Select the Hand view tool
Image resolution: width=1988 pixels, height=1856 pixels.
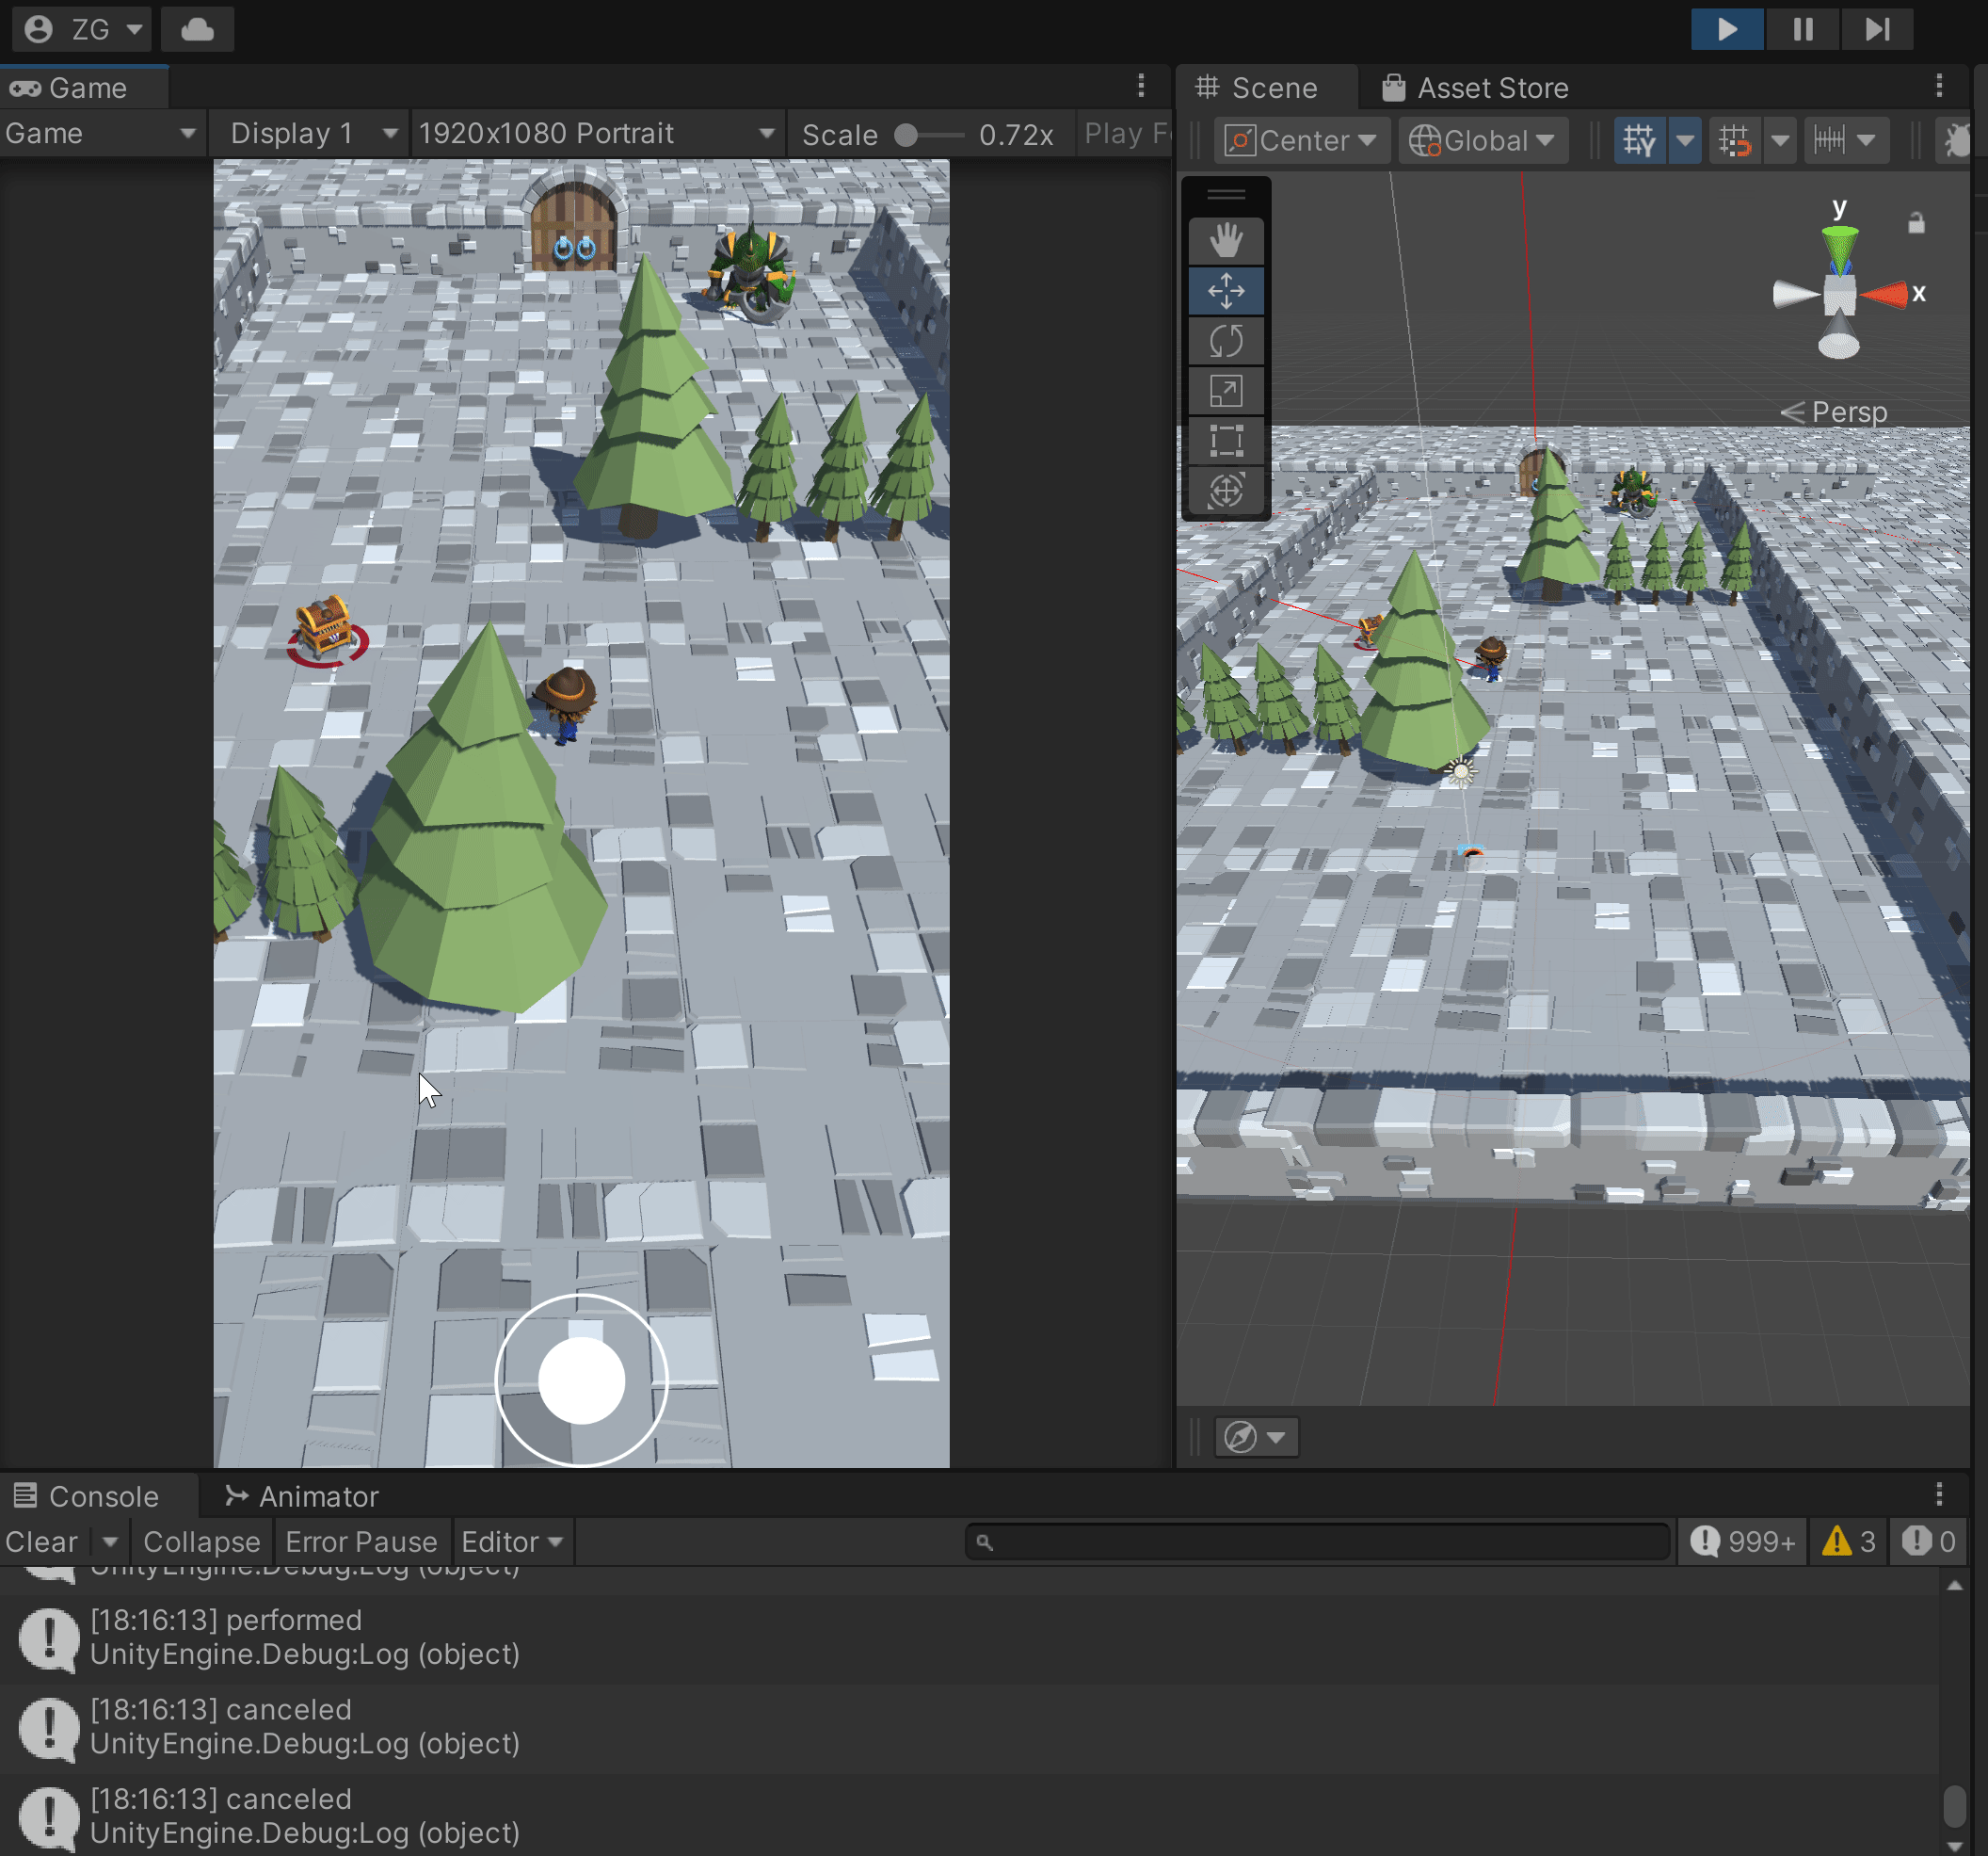coord(1225,241)
